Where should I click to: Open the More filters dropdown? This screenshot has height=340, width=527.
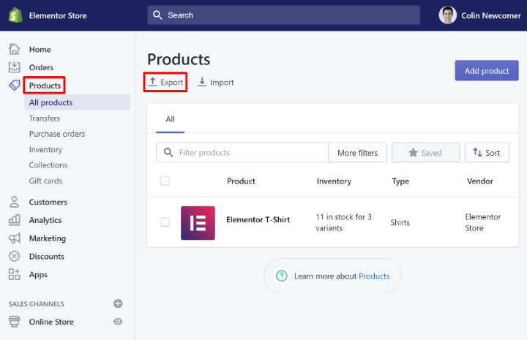[x=357, y=153]
